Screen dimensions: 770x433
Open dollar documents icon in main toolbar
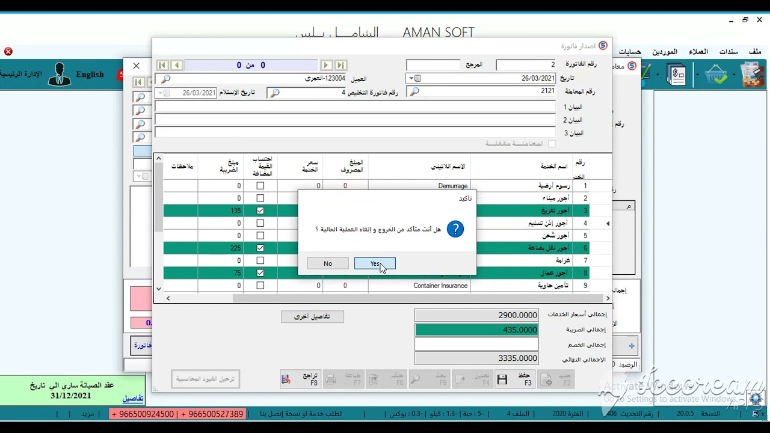point(677,76)
